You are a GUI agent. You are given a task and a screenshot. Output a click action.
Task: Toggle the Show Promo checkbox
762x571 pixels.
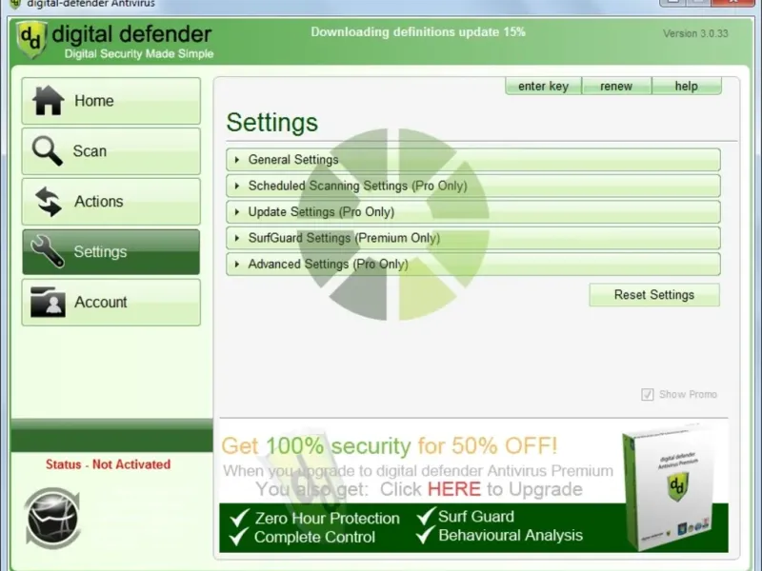pyautogui.click(x=648, y=394)
